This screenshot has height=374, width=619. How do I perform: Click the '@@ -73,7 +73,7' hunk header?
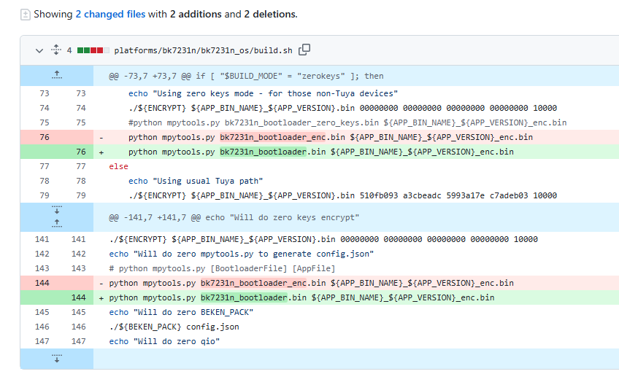pyautogui.click(x=246, y=76)
